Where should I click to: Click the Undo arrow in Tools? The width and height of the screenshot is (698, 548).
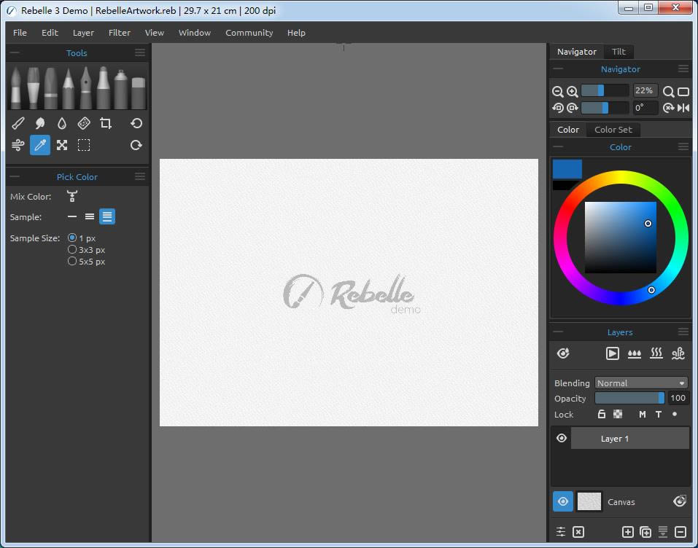pyautogui.click(x=136, y=123)
